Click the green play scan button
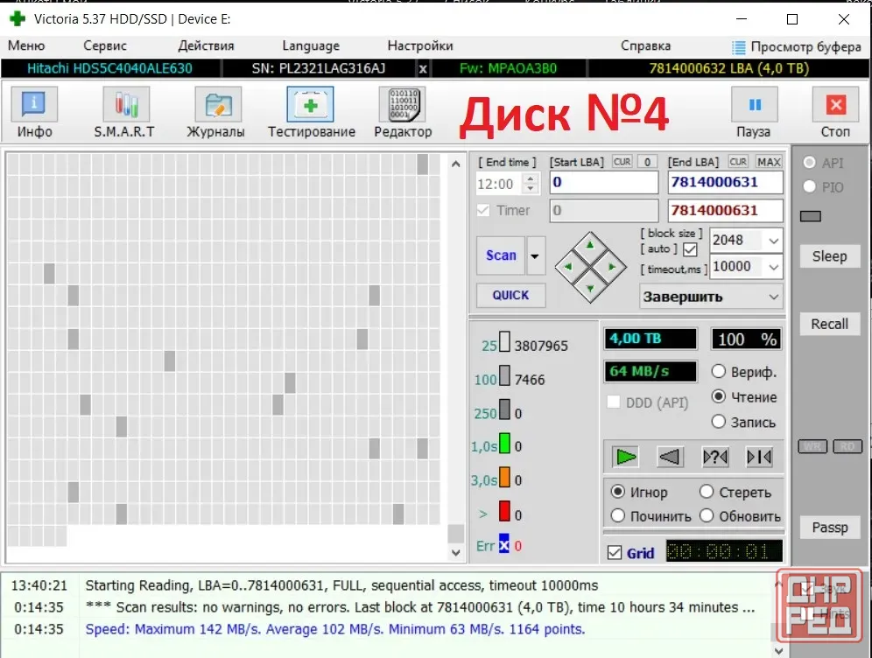 tap(626, 457)
